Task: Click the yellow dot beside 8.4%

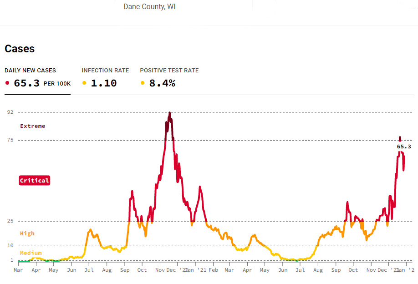Action: point(143,83)
